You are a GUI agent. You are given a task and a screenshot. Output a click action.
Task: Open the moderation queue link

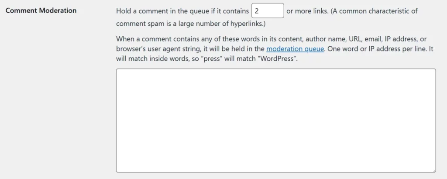coord(295,49)
